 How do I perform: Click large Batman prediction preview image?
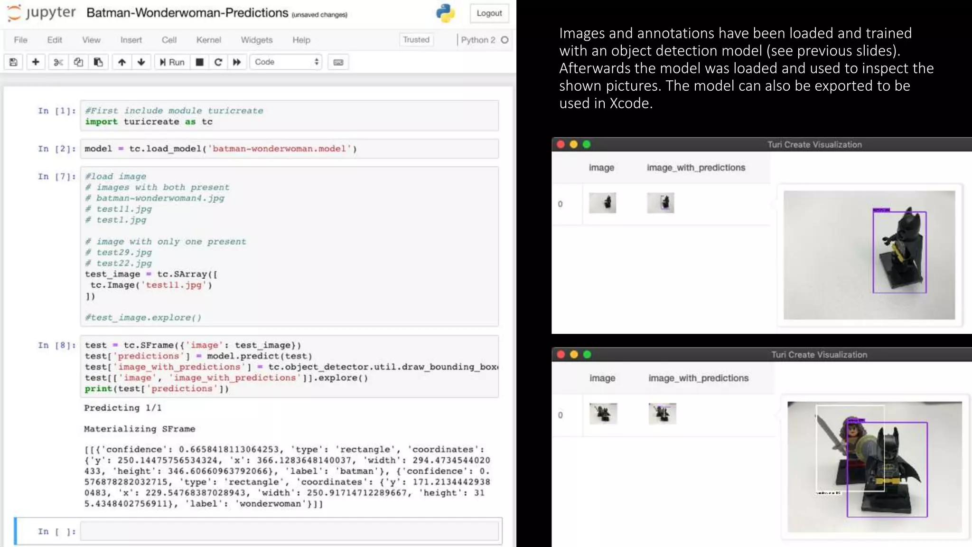tap(869, 255)
